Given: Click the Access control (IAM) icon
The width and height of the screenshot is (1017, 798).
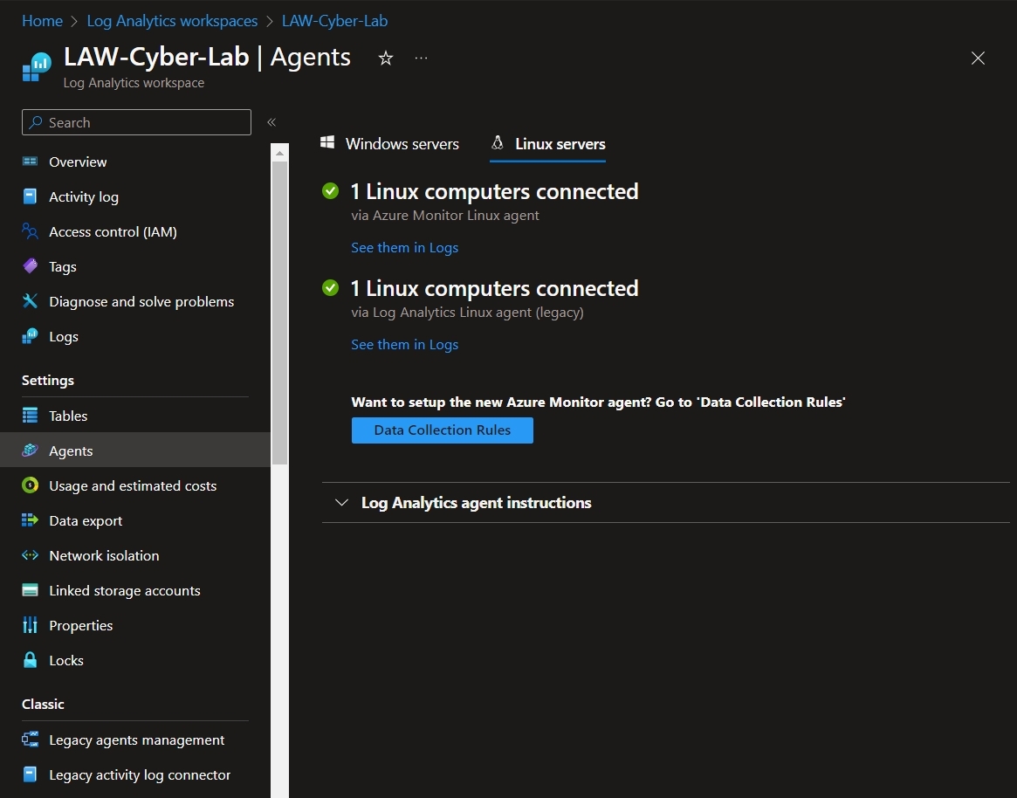Looking at the screenshot, I should click(30, 231).
